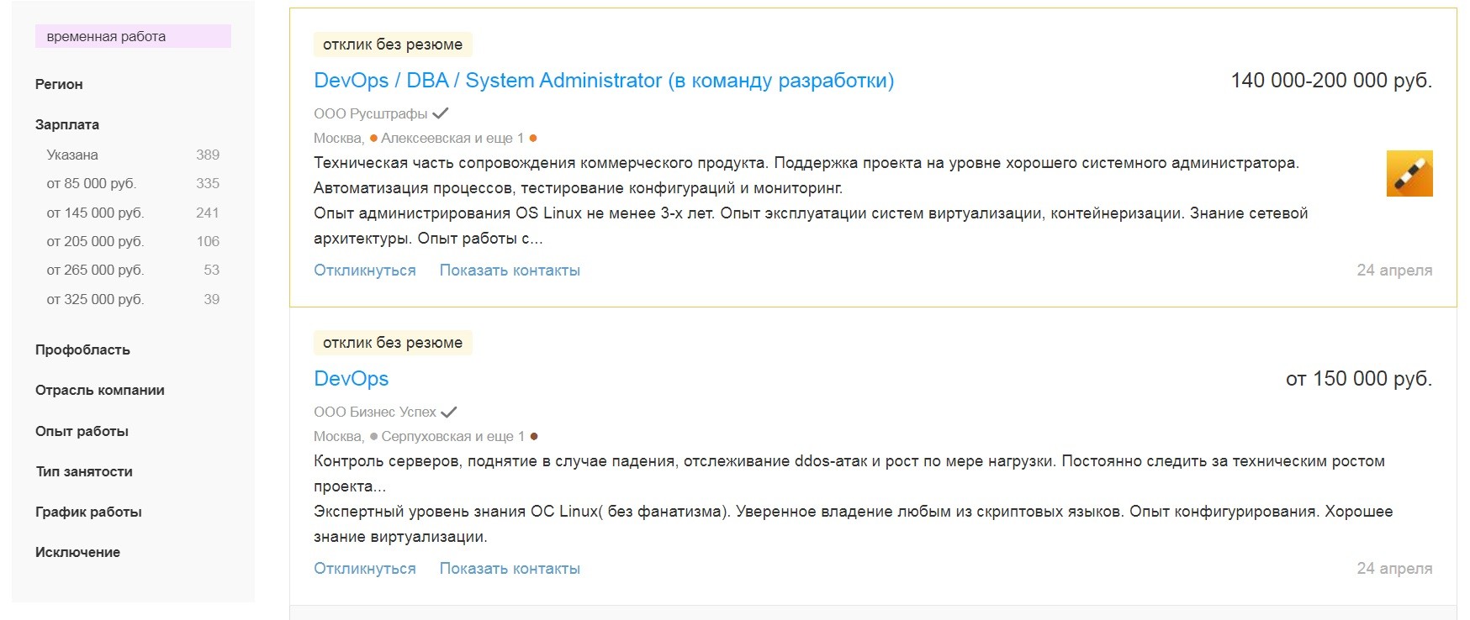
Task: Click the 'отклик без резюме' badge on first vacancy
Action: tap(394, 44)
